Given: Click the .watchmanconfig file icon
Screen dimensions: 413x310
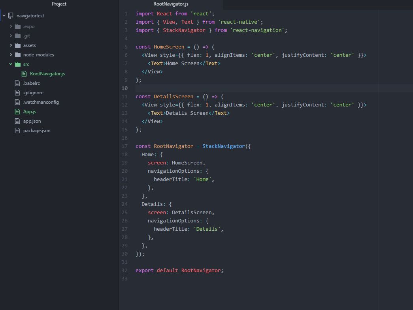Looking at the screenshot, I should (17, 102).
